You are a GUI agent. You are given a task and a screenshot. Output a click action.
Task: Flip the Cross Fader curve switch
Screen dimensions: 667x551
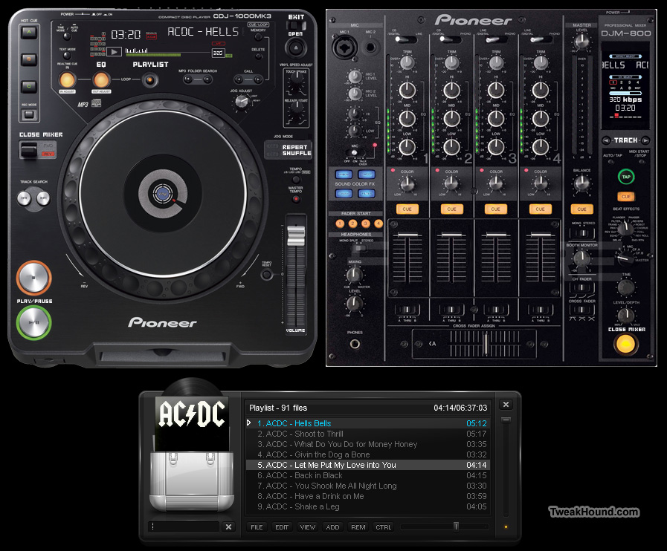click(x=581, y=310)
